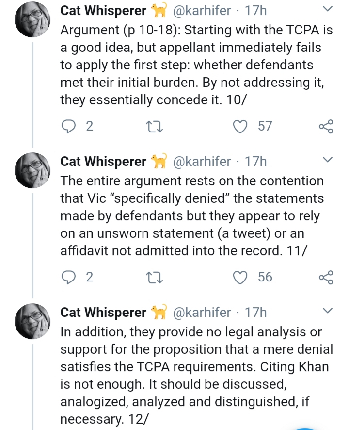
Task: Open options chevron on first tweet
Action: pyautogui.click(x=327, y=9)
